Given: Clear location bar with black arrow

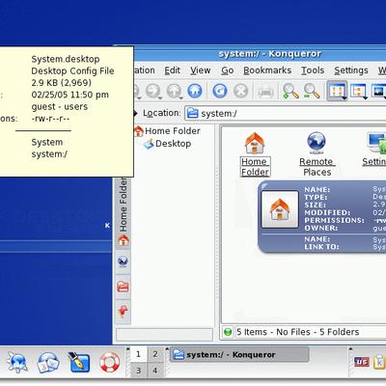Looking at the screenshot, I should coord(135,113).
